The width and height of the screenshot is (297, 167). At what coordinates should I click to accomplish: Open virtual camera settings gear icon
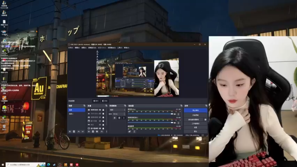(205, 119)
